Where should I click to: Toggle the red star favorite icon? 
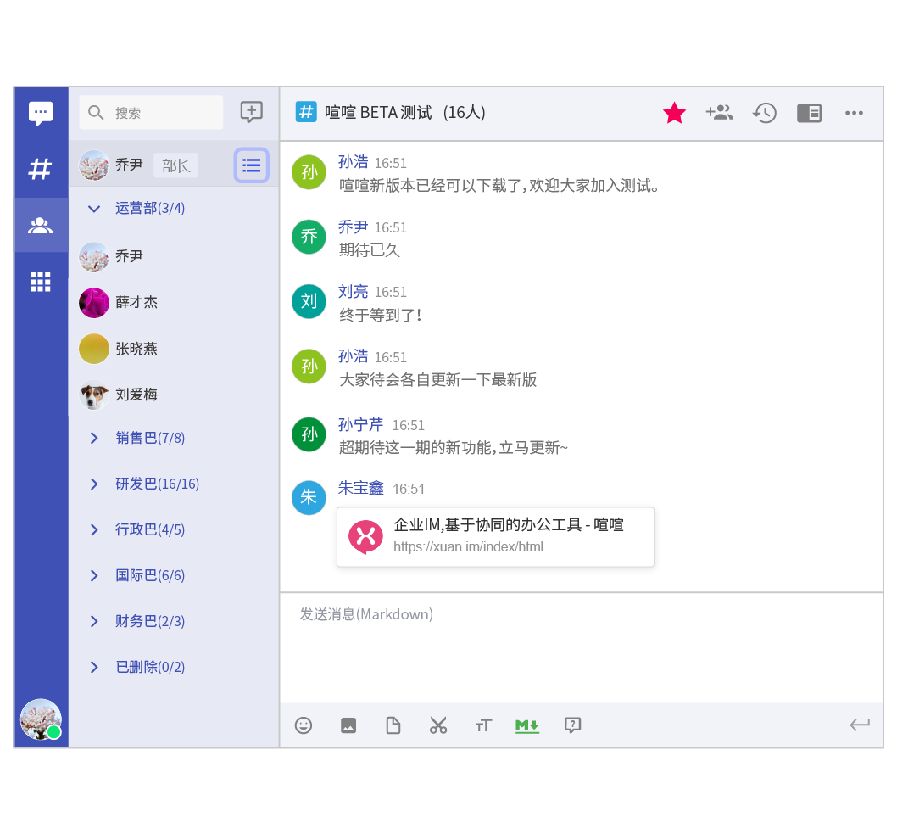pyautogui.click(x=675, y=113)
